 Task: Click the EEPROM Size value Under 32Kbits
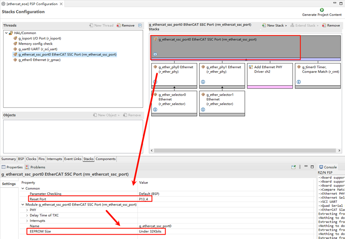point(151,231)
